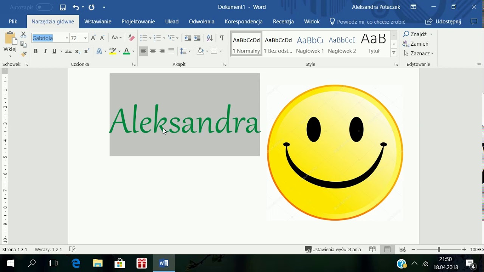Click the Format Painter brush icon
Viewport: 484px width, 272px height.
(x=23, y=54)
